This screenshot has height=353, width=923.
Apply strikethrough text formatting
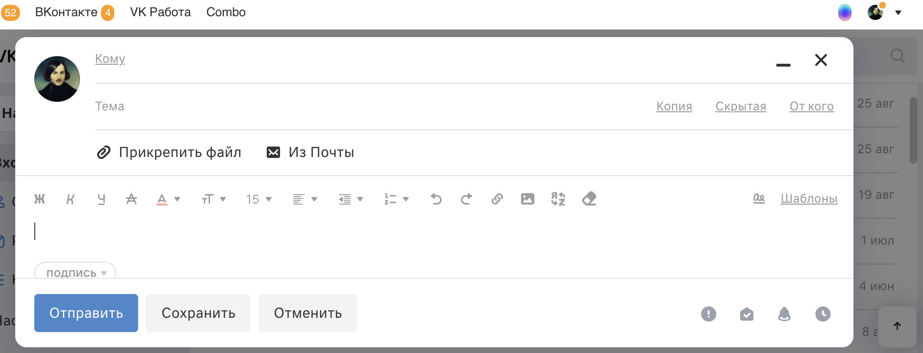coord(131,199)
